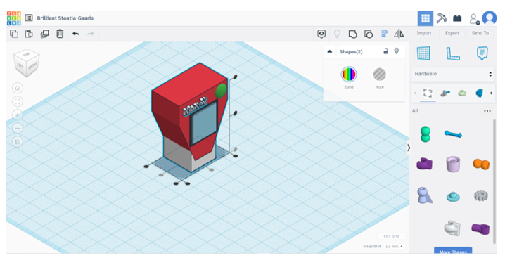Pick the teal round button shape
Image resolution: width=505 pixels, height=265 pixels.
[x=453, y=197]
